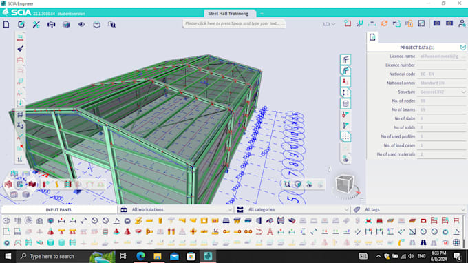The image size is (468, 263).
Task: Click the No. of nodes value field
Action: click(x=441, y=101)
